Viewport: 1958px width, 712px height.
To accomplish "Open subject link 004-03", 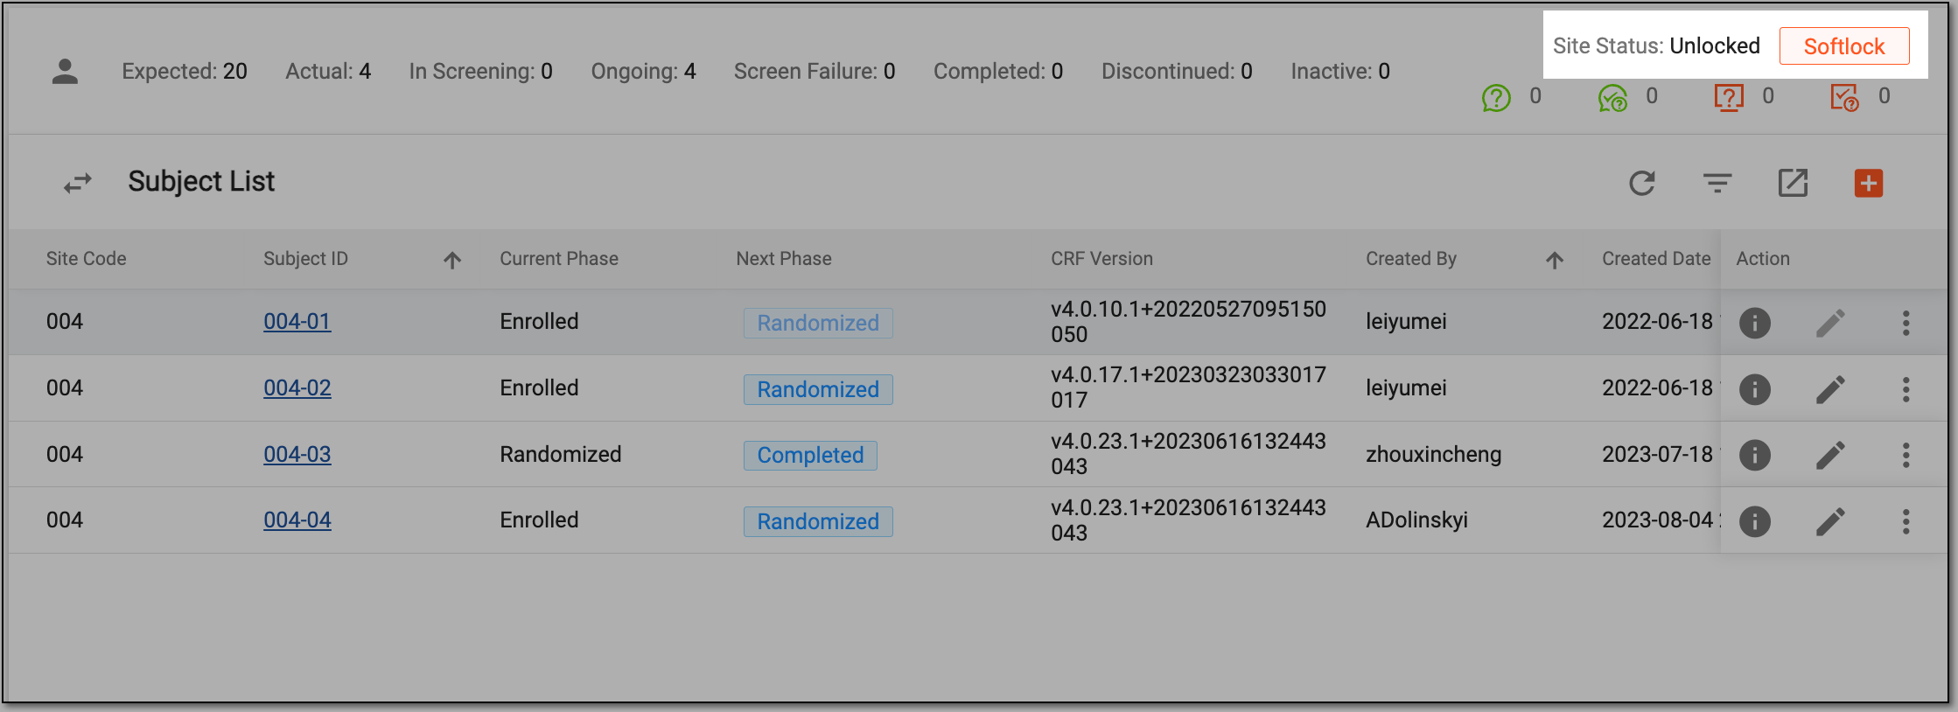I will click(x=297, y=454).
